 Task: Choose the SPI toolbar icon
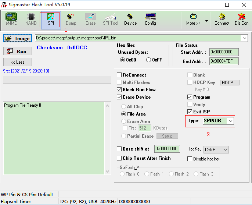50,19
